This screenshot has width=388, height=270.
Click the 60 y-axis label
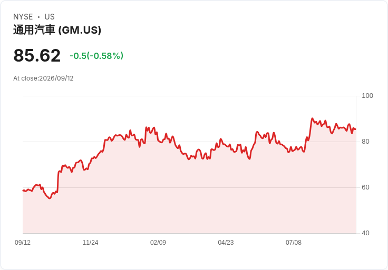point(365,187)
